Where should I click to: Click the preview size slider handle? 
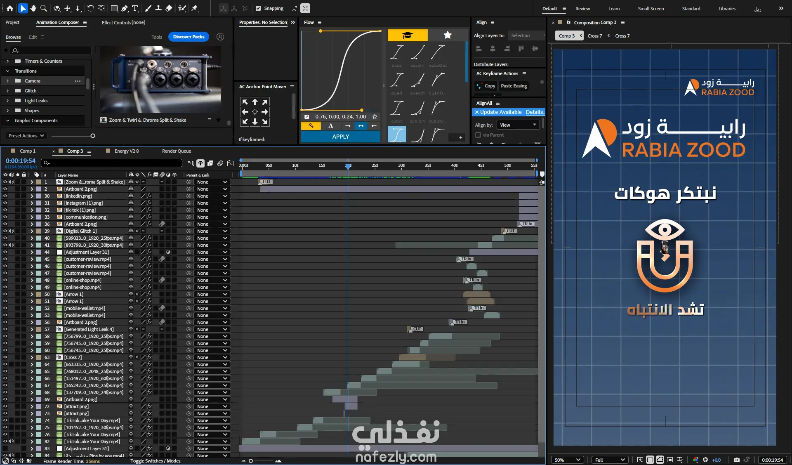point(93,136)
